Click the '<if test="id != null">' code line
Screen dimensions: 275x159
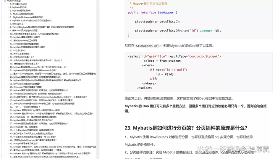168,70
